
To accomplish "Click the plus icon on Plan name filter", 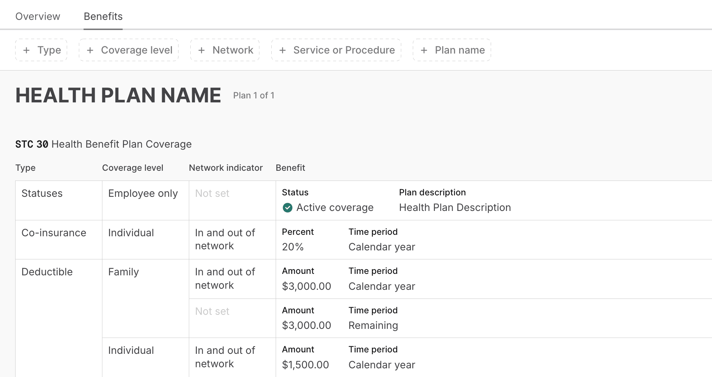I will pyautogui.click(x=423, y=50).
